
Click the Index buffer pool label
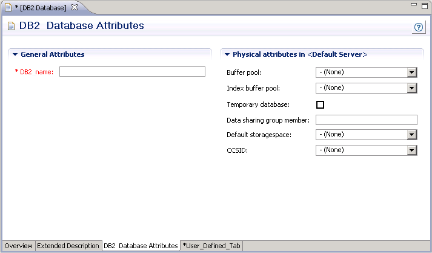[253, 88]
